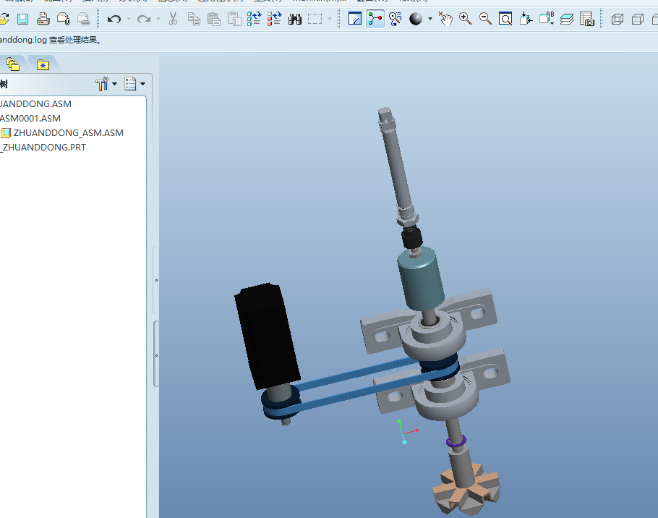Select ASM0001.ASM in the model tree
The height and width of the screenshot is (518, 658).
[30, 119]
